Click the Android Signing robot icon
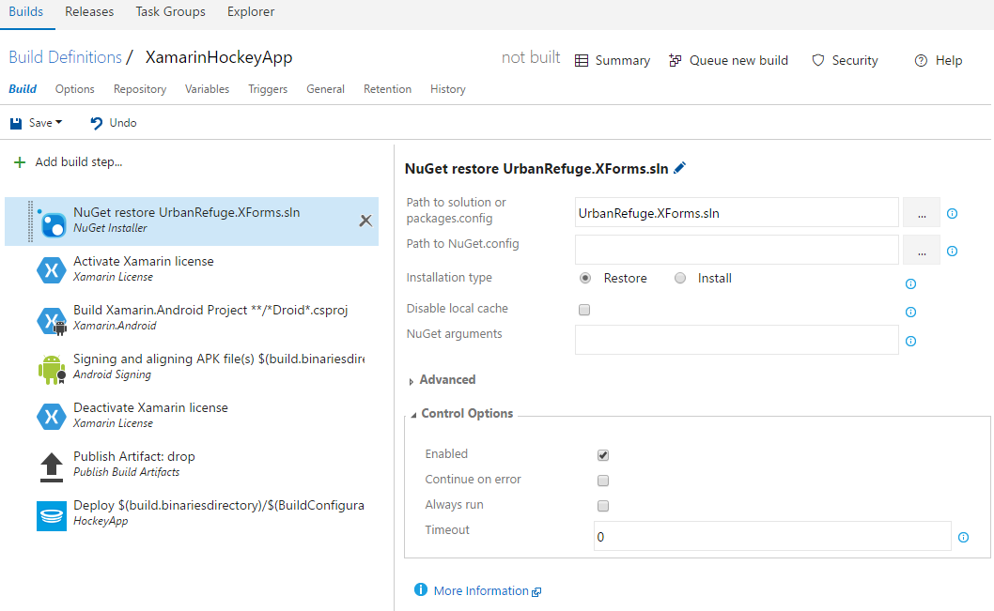 pos(52,370)
